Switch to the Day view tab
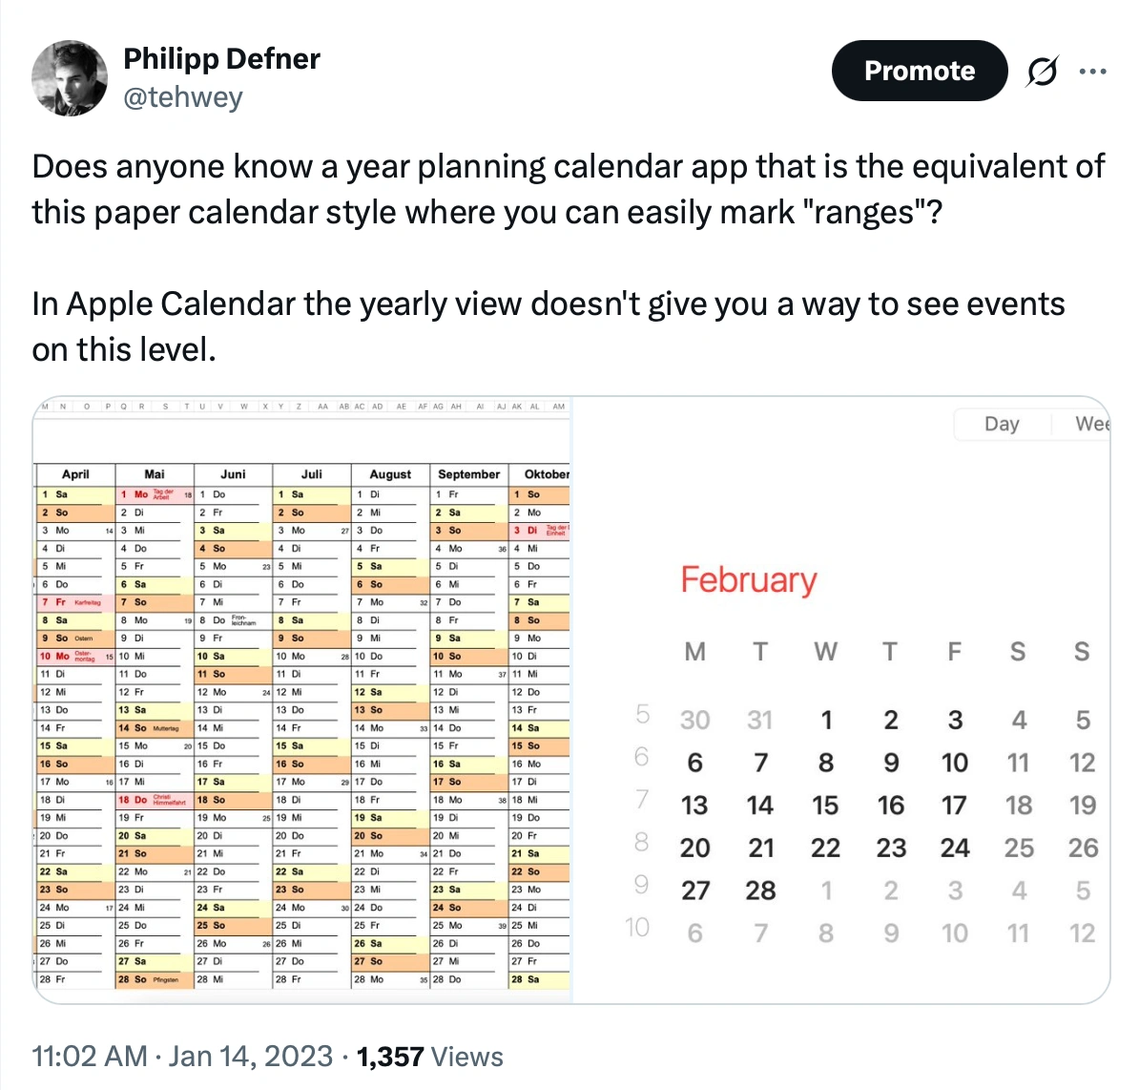1139x1090 pixels. [1002, 424]
